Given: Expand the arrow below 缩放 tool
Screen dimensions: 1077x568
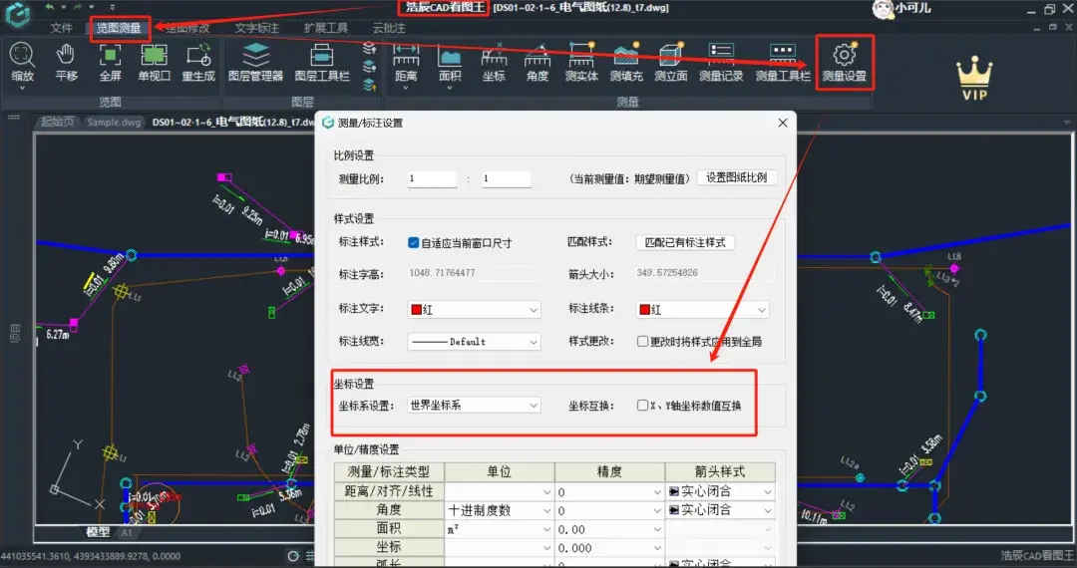Looking at the screenshot, I should click(x=22, y=88).
